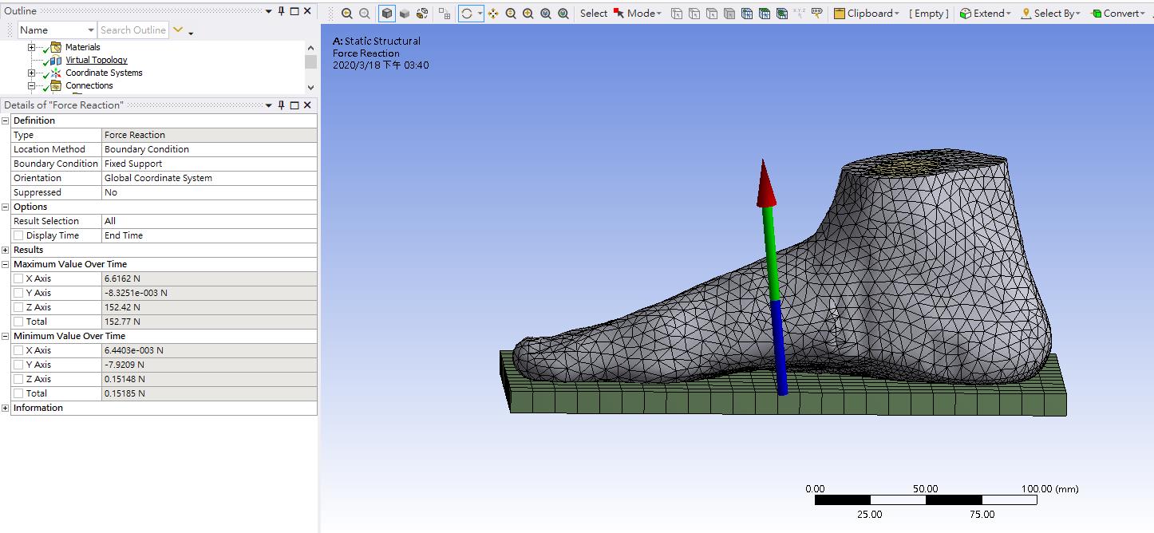This screenshot has height=533, width=1154.
Task: Click the Mode selection cursor icon
Action: tap(618, 14)
